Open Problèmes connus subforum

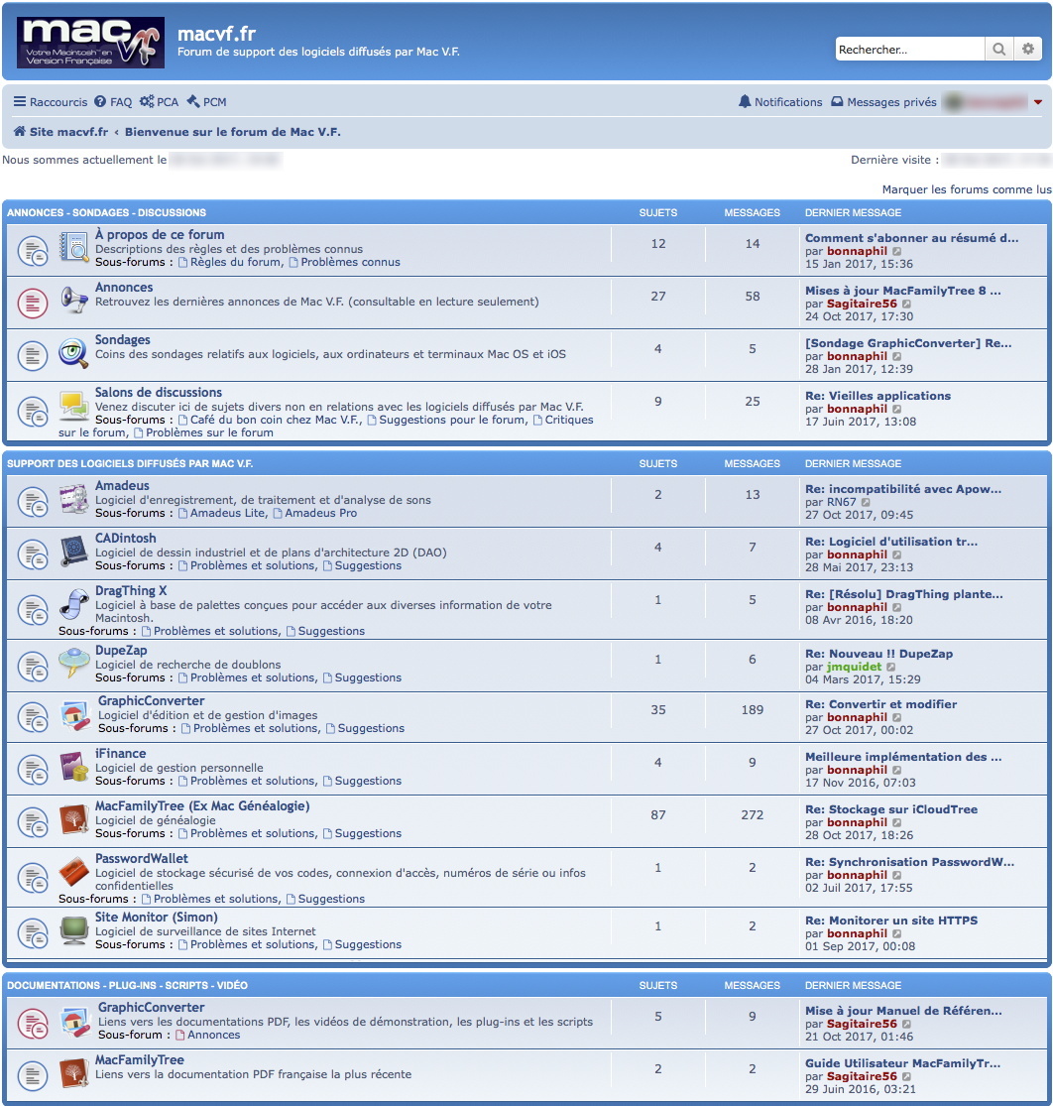point(344,262)
